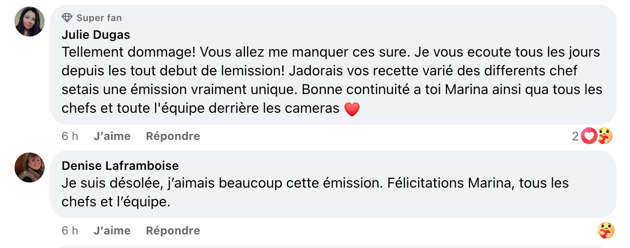Click the Super fan diamond badge icon
The width and height of the screenshot is (630, 248).
click(67, 18)
